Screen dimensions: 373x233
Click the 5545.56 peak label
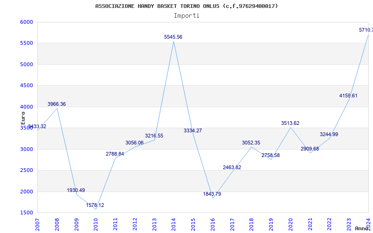pyautogui.click(x=173, y=37)
